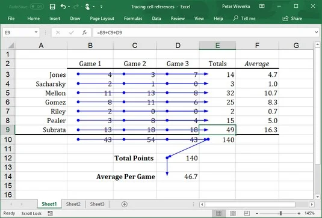Switch to the View tab

coord(199,19)
